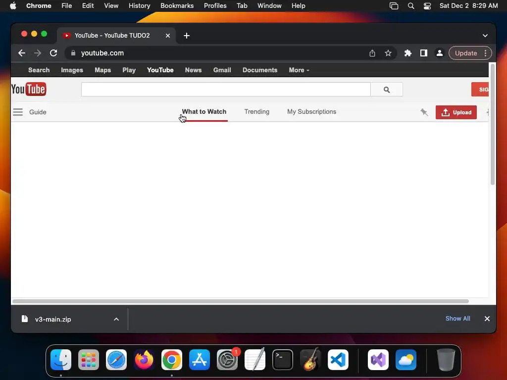Open the YouTube link in top bar
The height and width of the screenshot is (380, 507).
pyautogui.click(x=160, y=70)
